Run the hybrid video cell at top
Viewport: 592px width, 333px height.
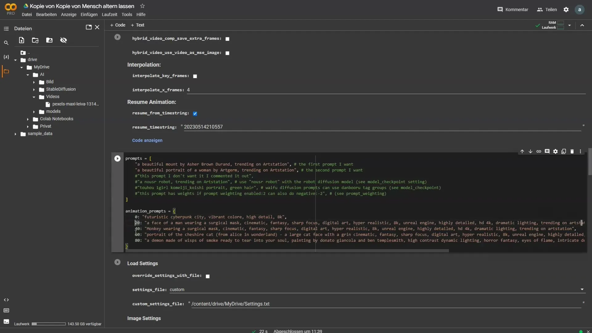click(x=117, y=37)
